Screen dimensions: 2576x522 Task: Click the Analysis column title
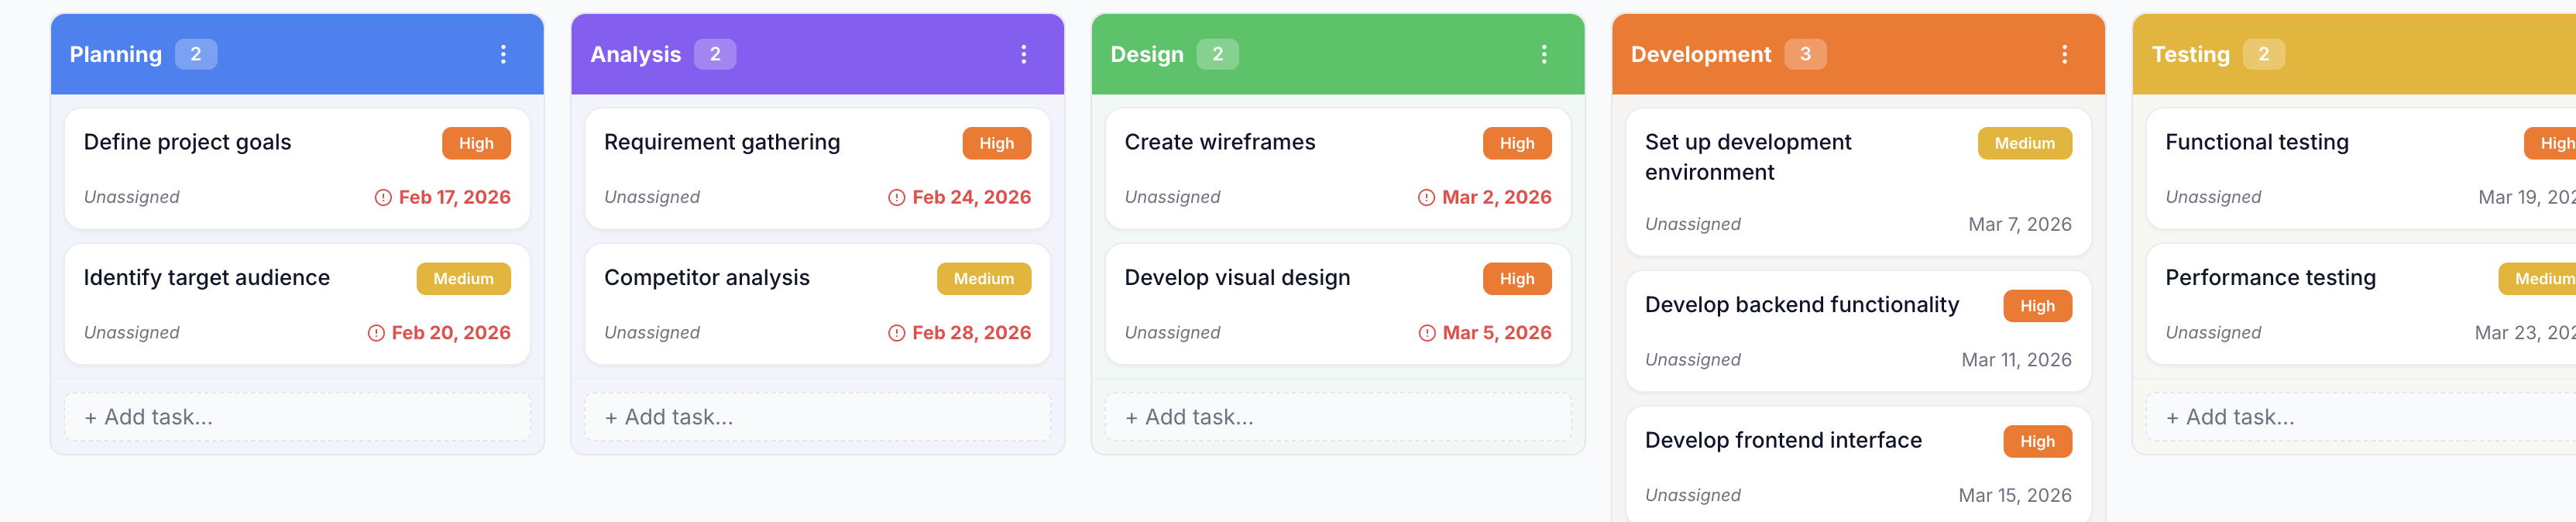pos(636,54)
